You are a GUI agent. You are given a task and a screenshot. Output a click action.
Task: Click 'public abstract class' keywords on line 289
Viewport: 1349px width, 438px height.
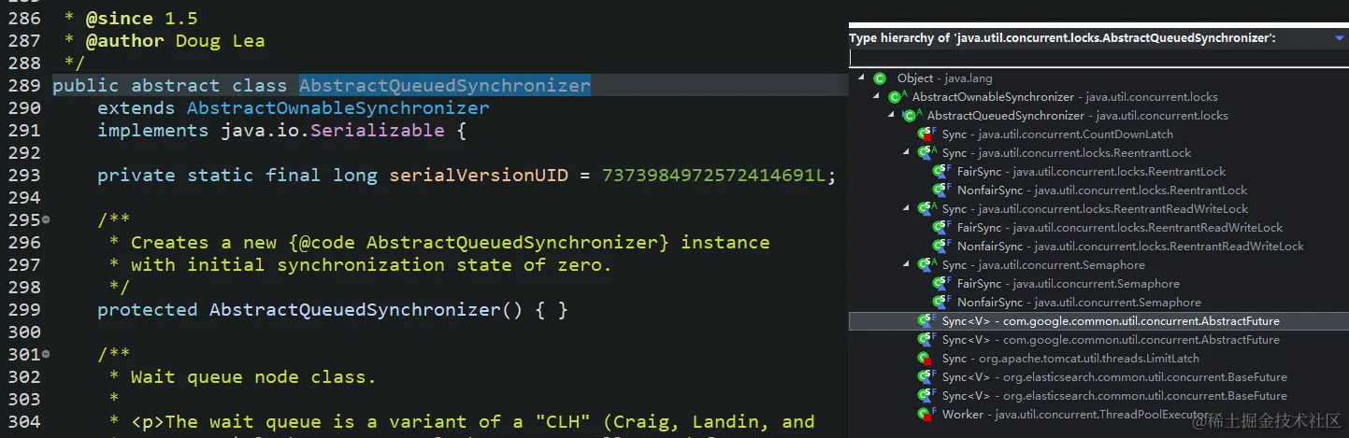pos(170,86)
